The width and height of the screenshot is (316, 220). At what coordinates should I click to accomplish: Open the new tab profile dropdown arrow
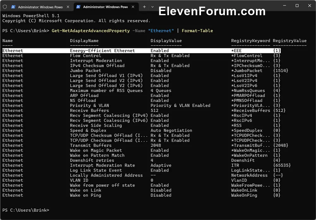(153, 7)
